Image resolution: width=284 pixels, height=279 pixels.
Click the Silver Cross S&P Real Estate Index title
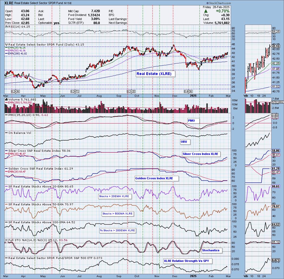(38, 151)
